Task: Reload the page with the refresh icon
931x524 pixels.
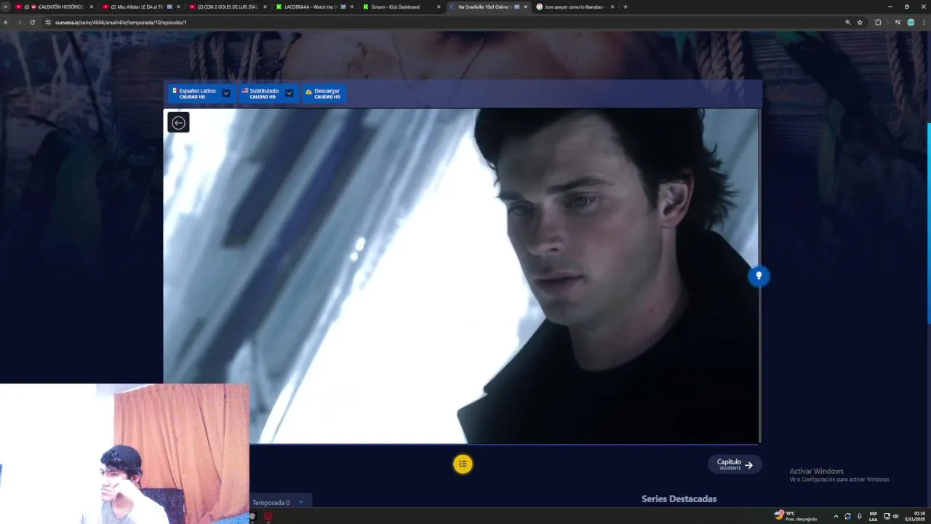Action: [x=32, y=23]
